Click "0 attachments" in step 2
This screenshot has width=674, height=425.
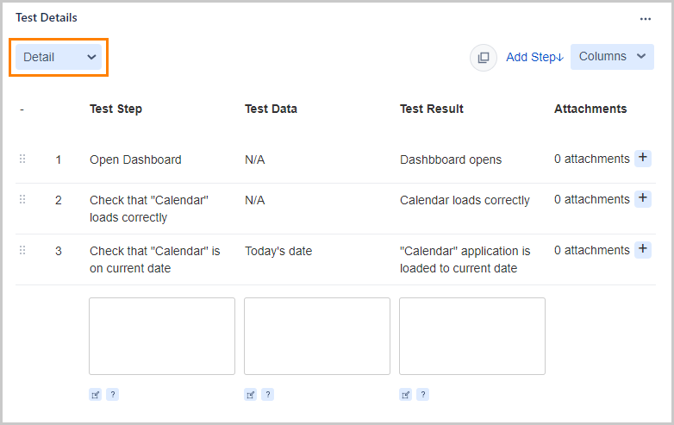(592, 199)
